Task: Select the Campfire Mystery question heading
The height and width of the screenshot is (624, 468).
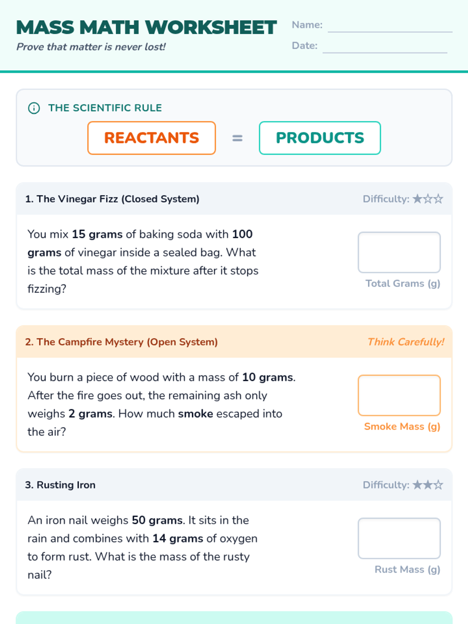Action: point(121,342)
